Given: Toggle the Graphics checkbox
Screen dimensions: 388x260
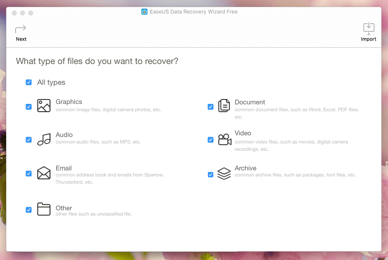Looking at the screenshot, I should [x=29, y=107].
